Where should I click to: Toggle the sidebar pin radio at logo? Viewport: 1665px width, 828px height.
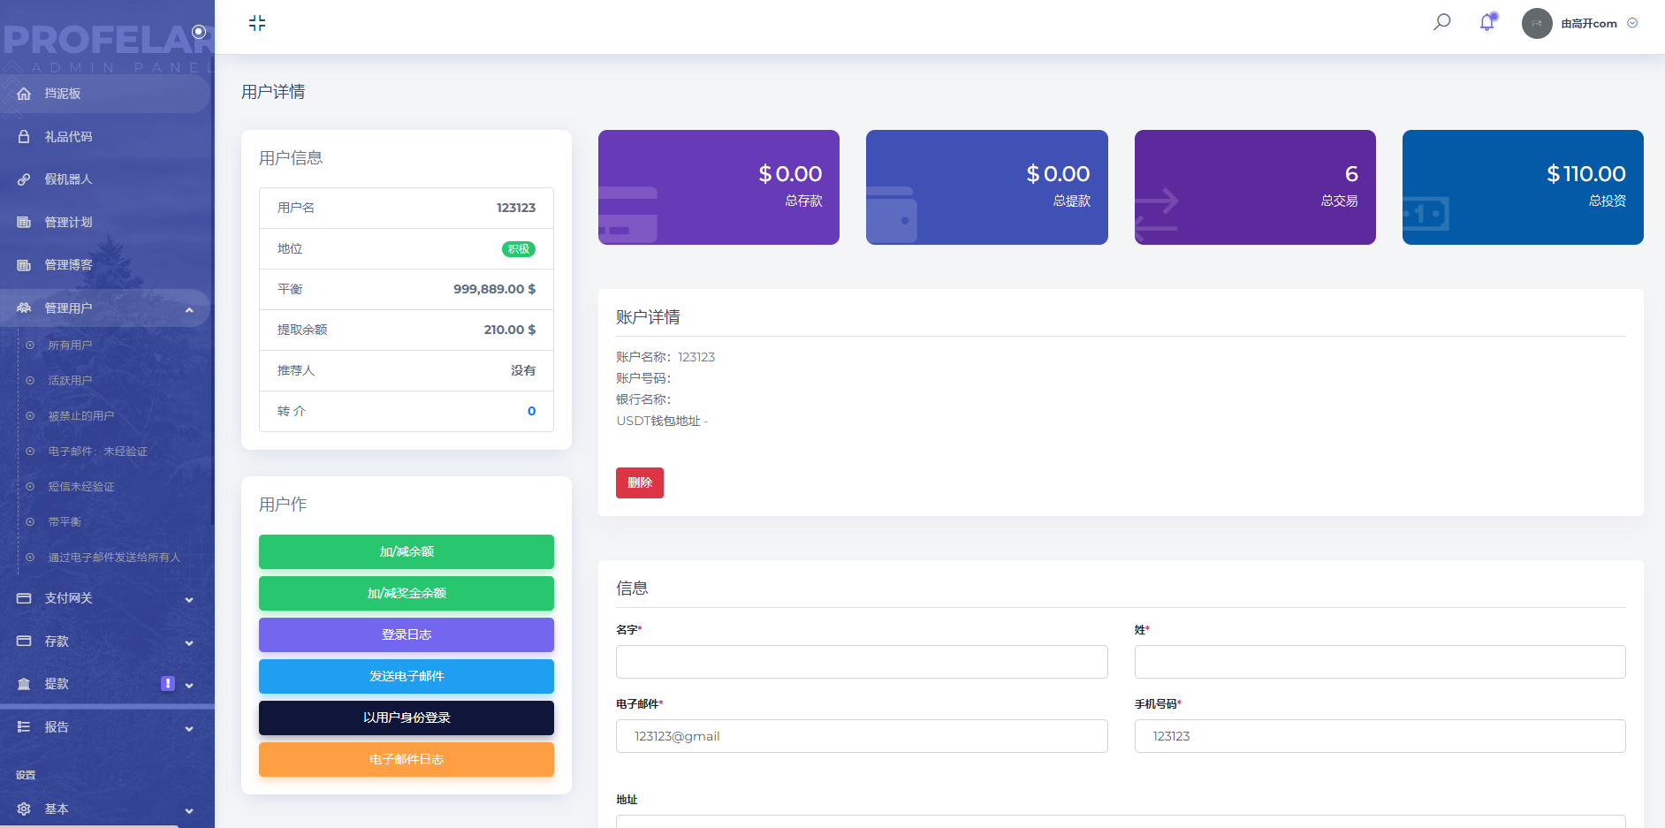(199, 32)
